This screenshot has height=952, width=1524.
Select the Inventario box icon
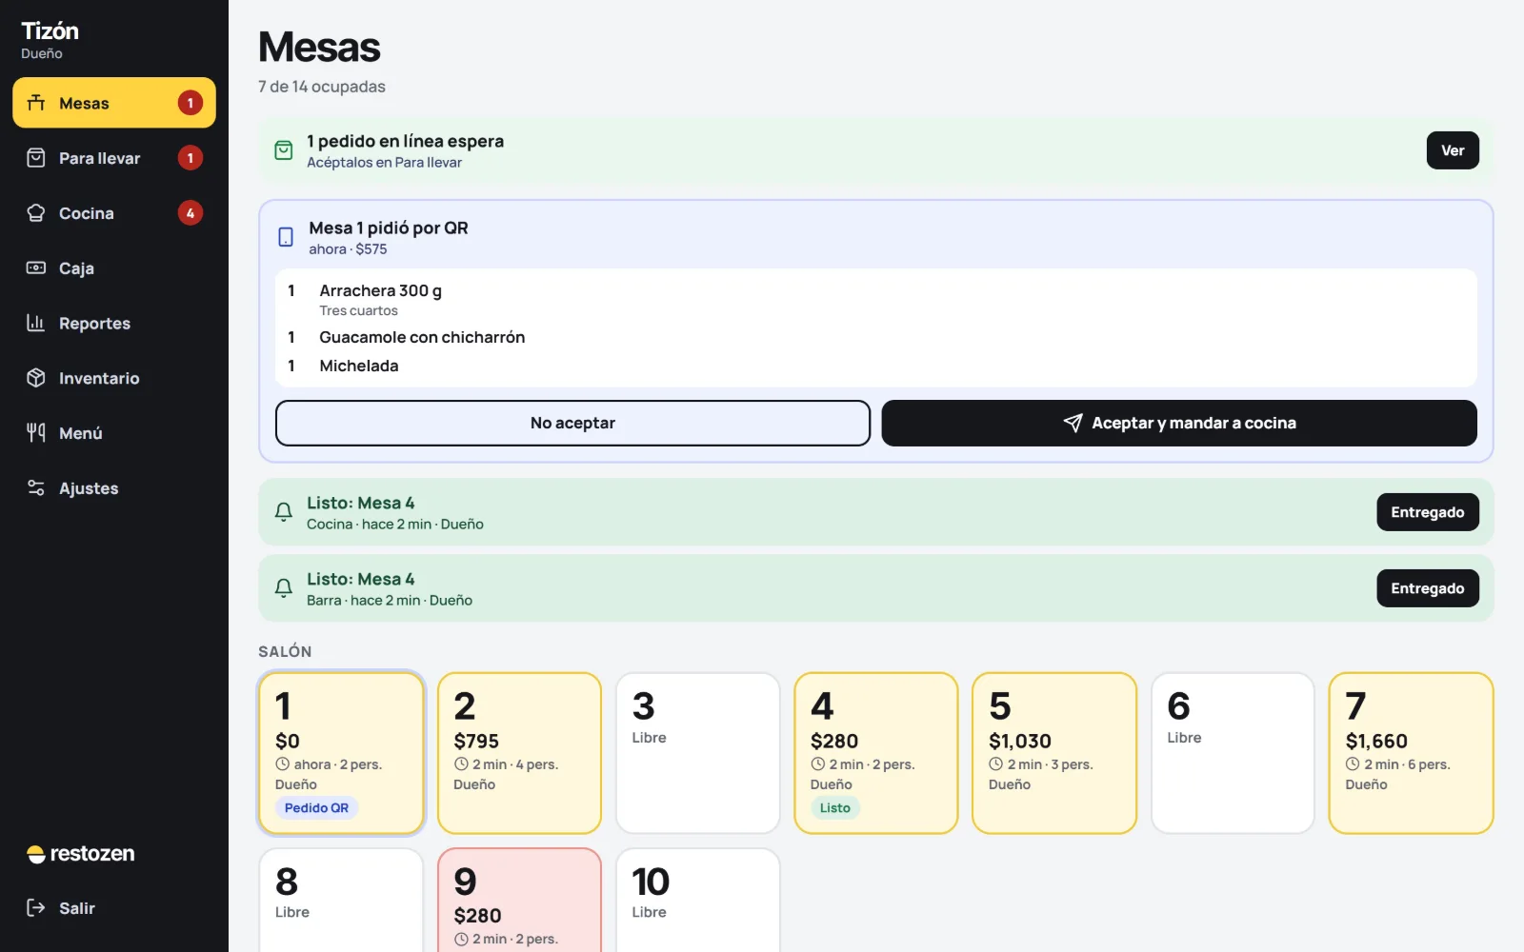(x=36, y=378)
